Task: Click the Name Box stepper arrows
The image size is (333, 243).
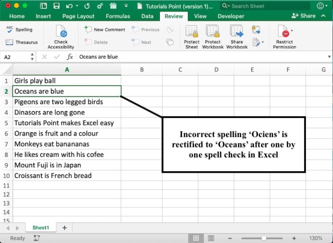Action: (32, 57)
